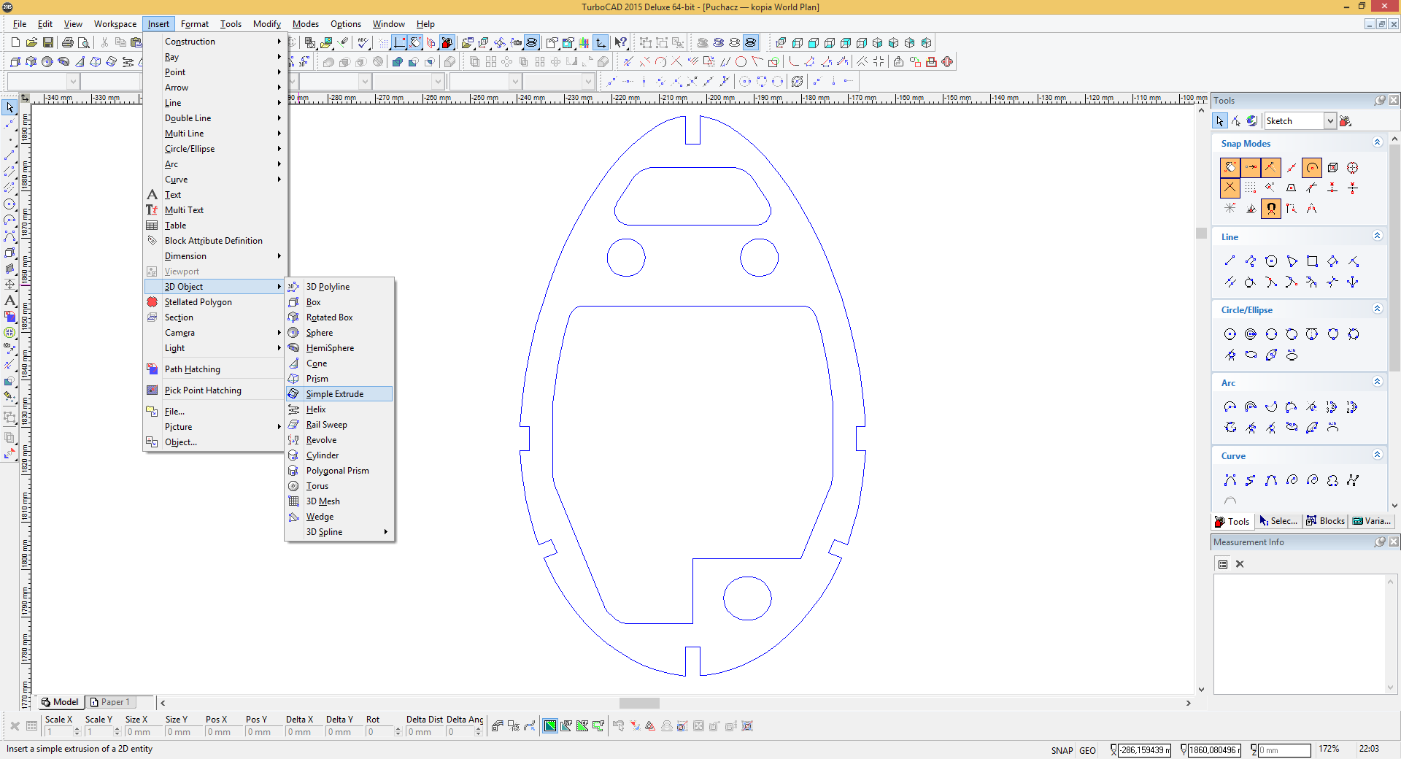
Task: Click the horizontal scrollbar thumb
Action: click(x=639, y=704)
